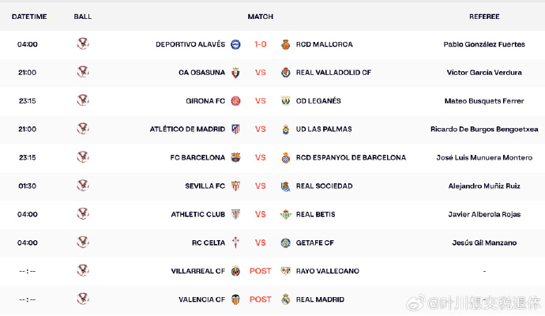Click the RCD Mallorca club crest

coord(286,44)
